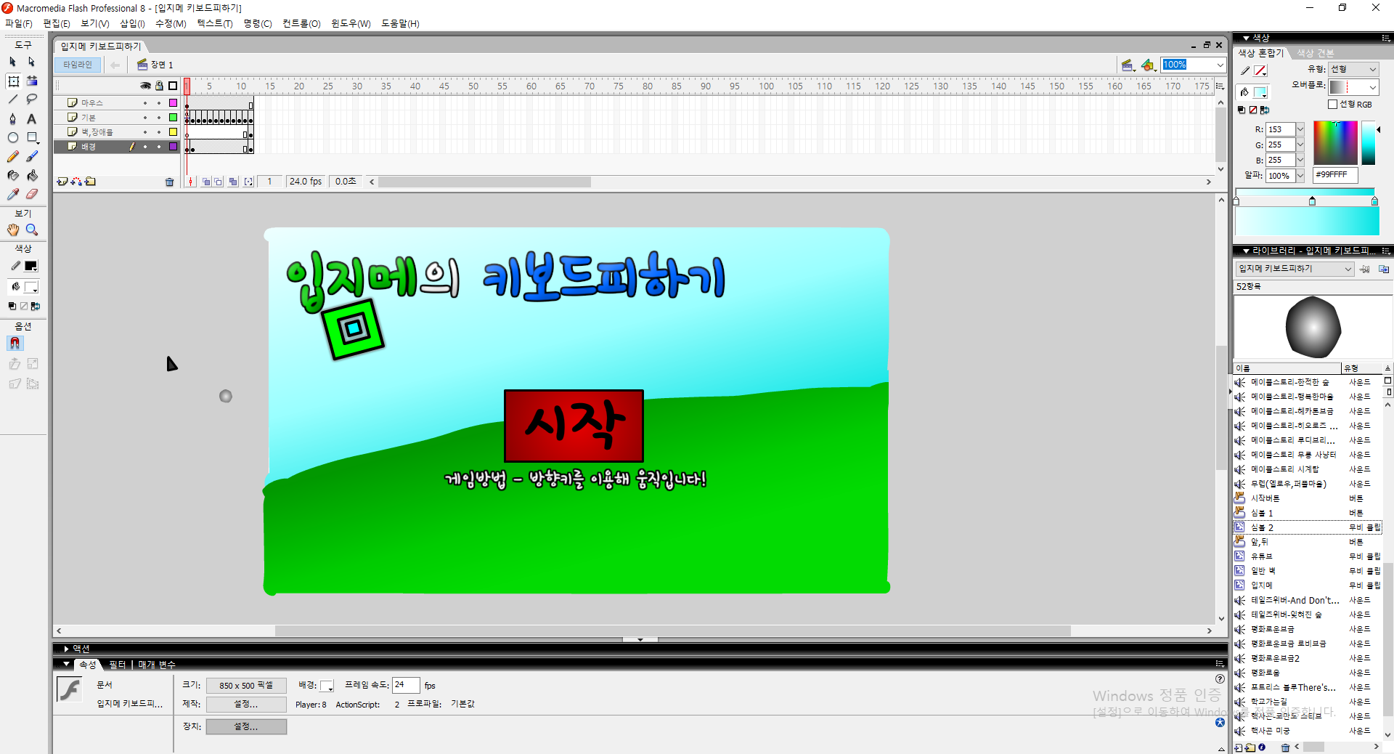This screenshot has width=1394, height=754.
Task: Select the Pencil tool
Action: [12, 156]
